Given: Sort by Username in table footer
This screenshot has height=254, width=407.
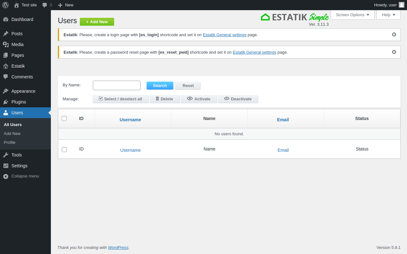Looking at the screenshot, I should (130, 150).
